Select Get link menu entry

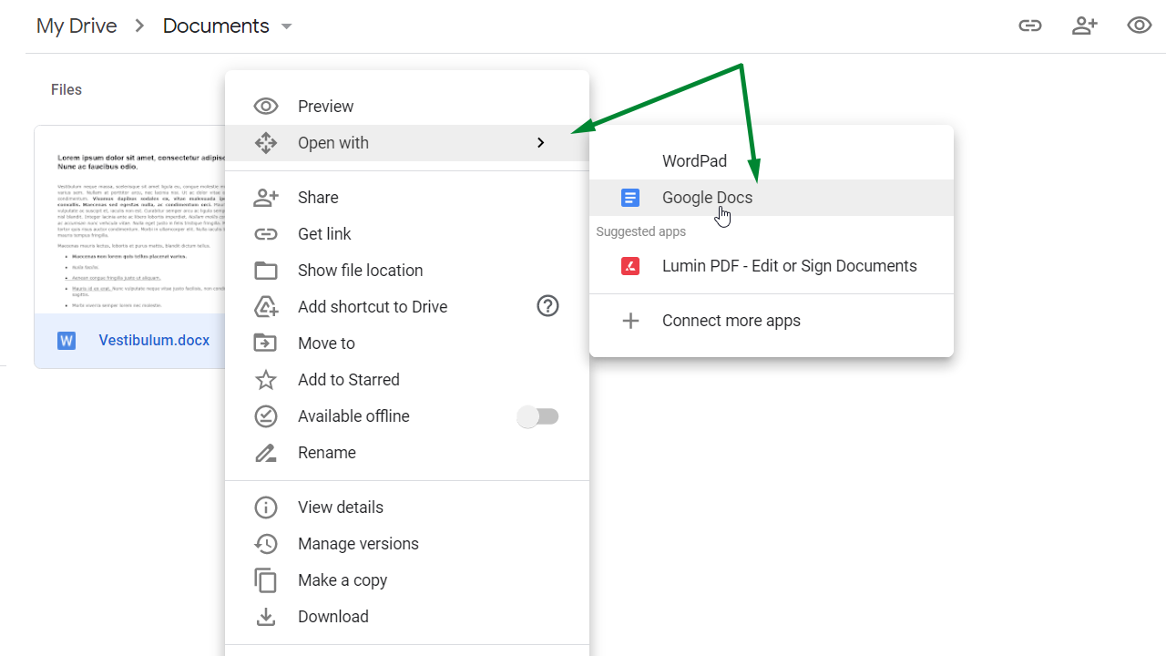(x=407, y=234)
